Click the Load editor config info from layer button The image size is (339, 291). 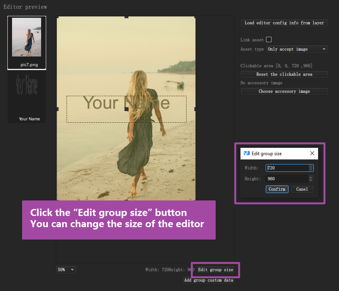284,23
